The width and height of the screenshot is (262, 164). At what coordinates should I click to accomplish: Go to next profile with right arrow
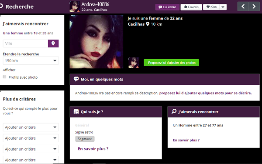[254, 7]
